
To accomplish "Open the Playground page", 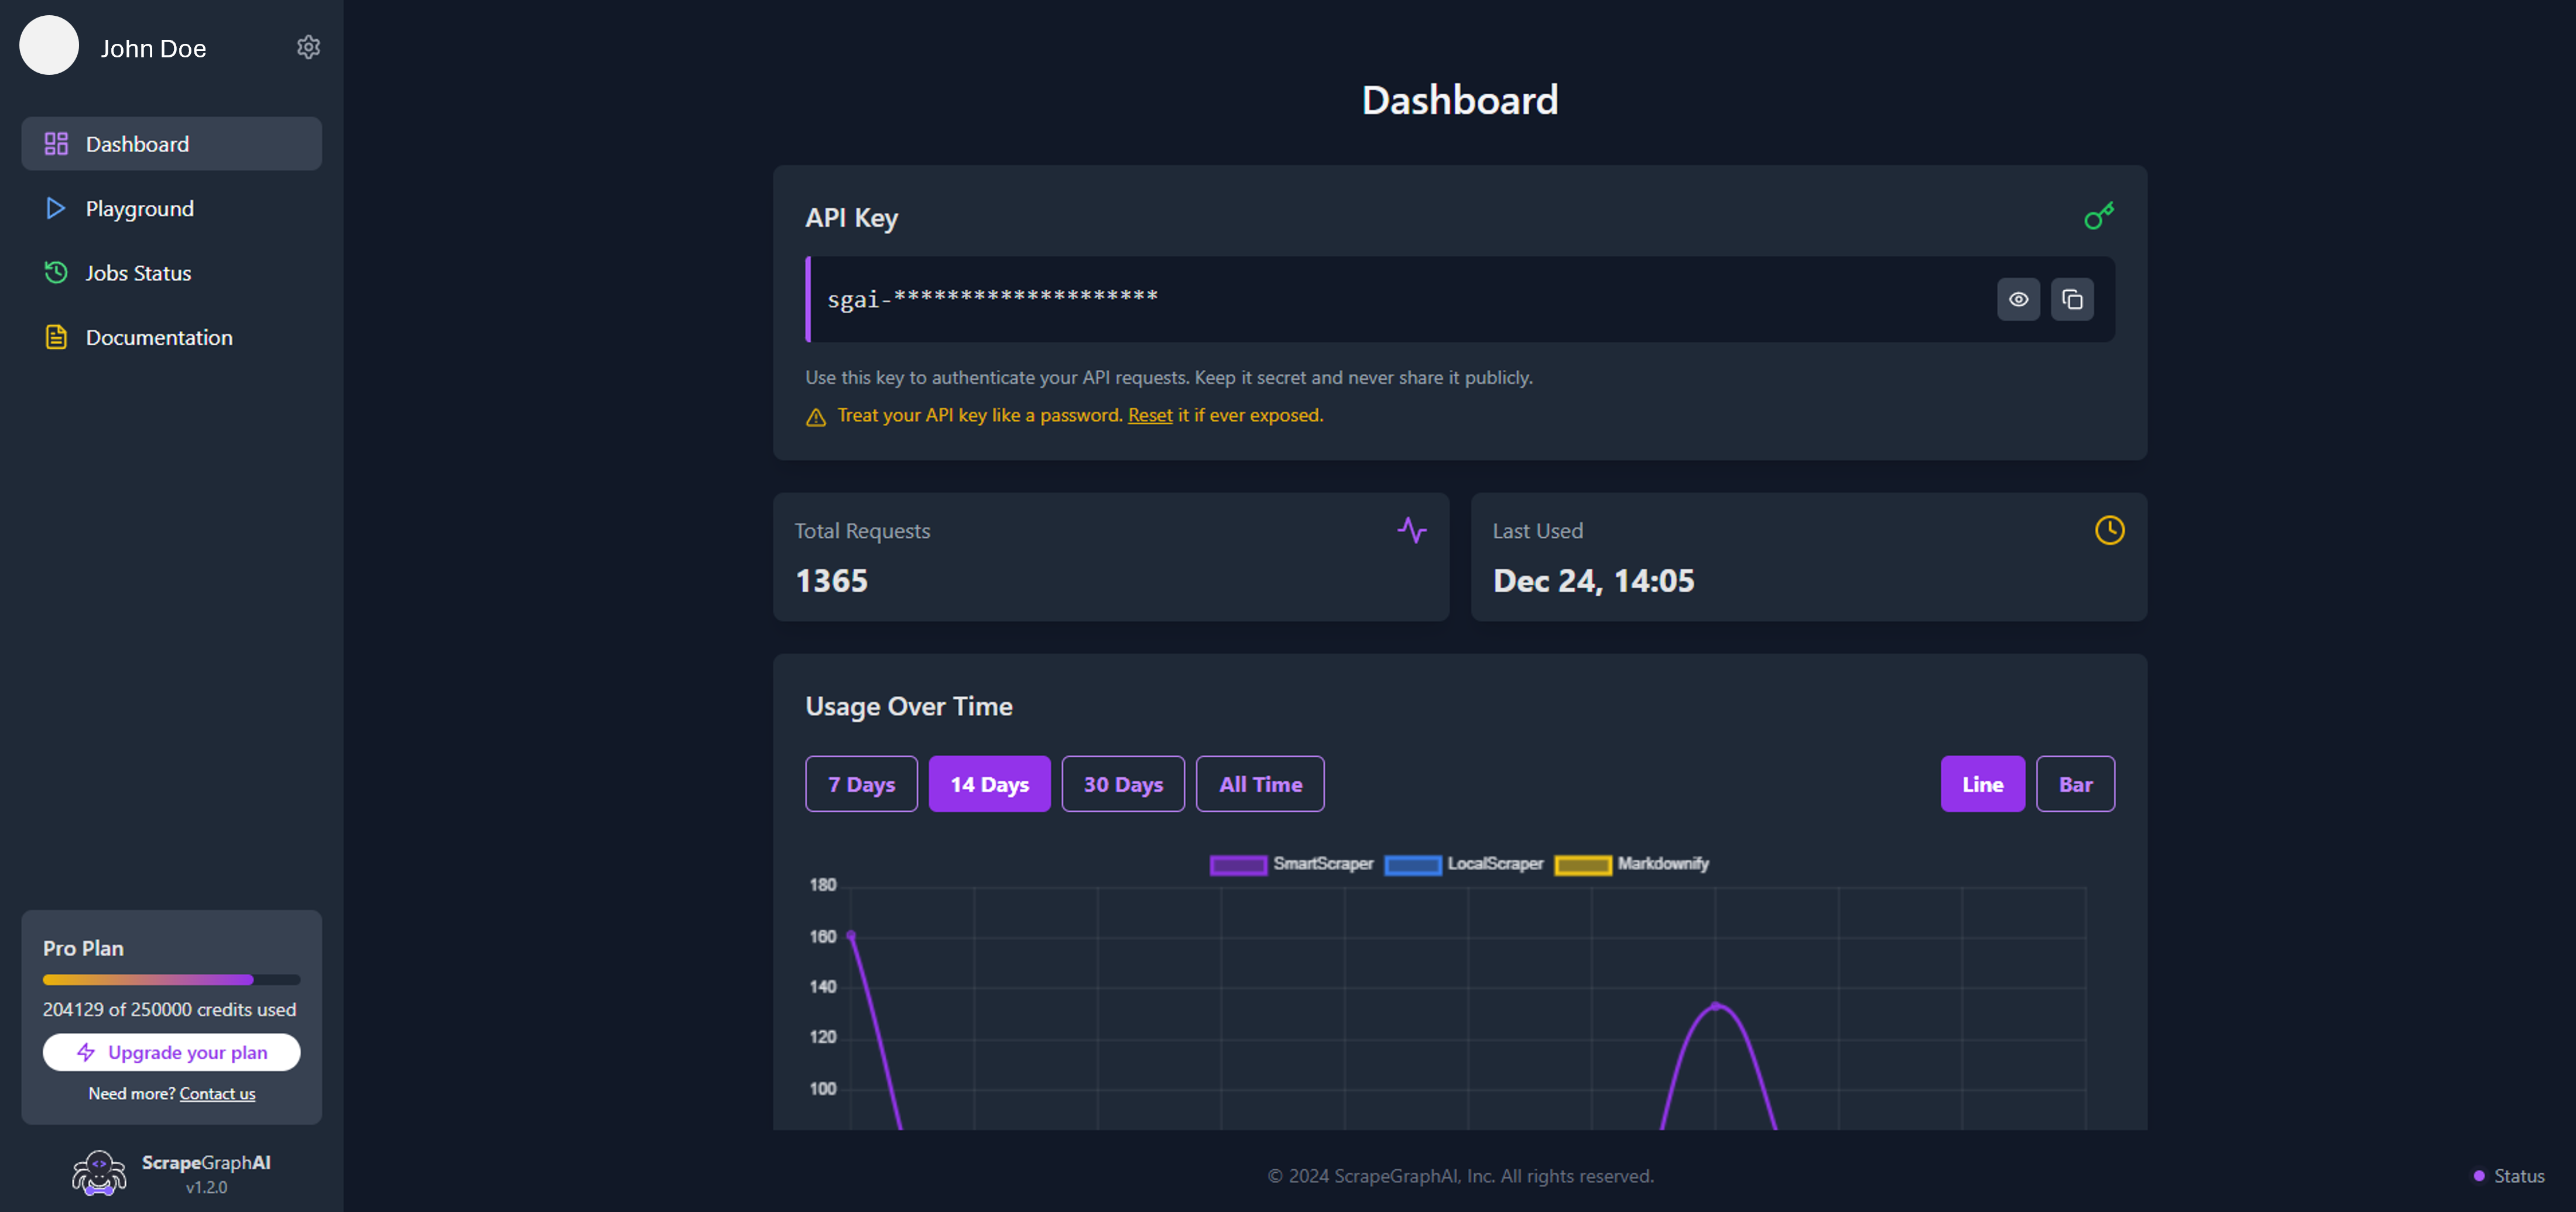I will click(x=139, y=208).
